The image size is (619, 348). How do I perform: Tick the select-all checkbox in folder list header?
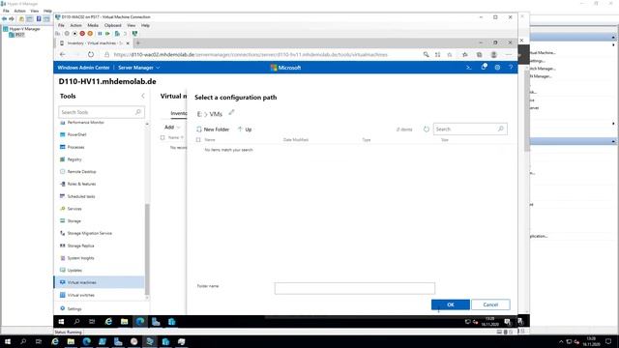(198, 139)
